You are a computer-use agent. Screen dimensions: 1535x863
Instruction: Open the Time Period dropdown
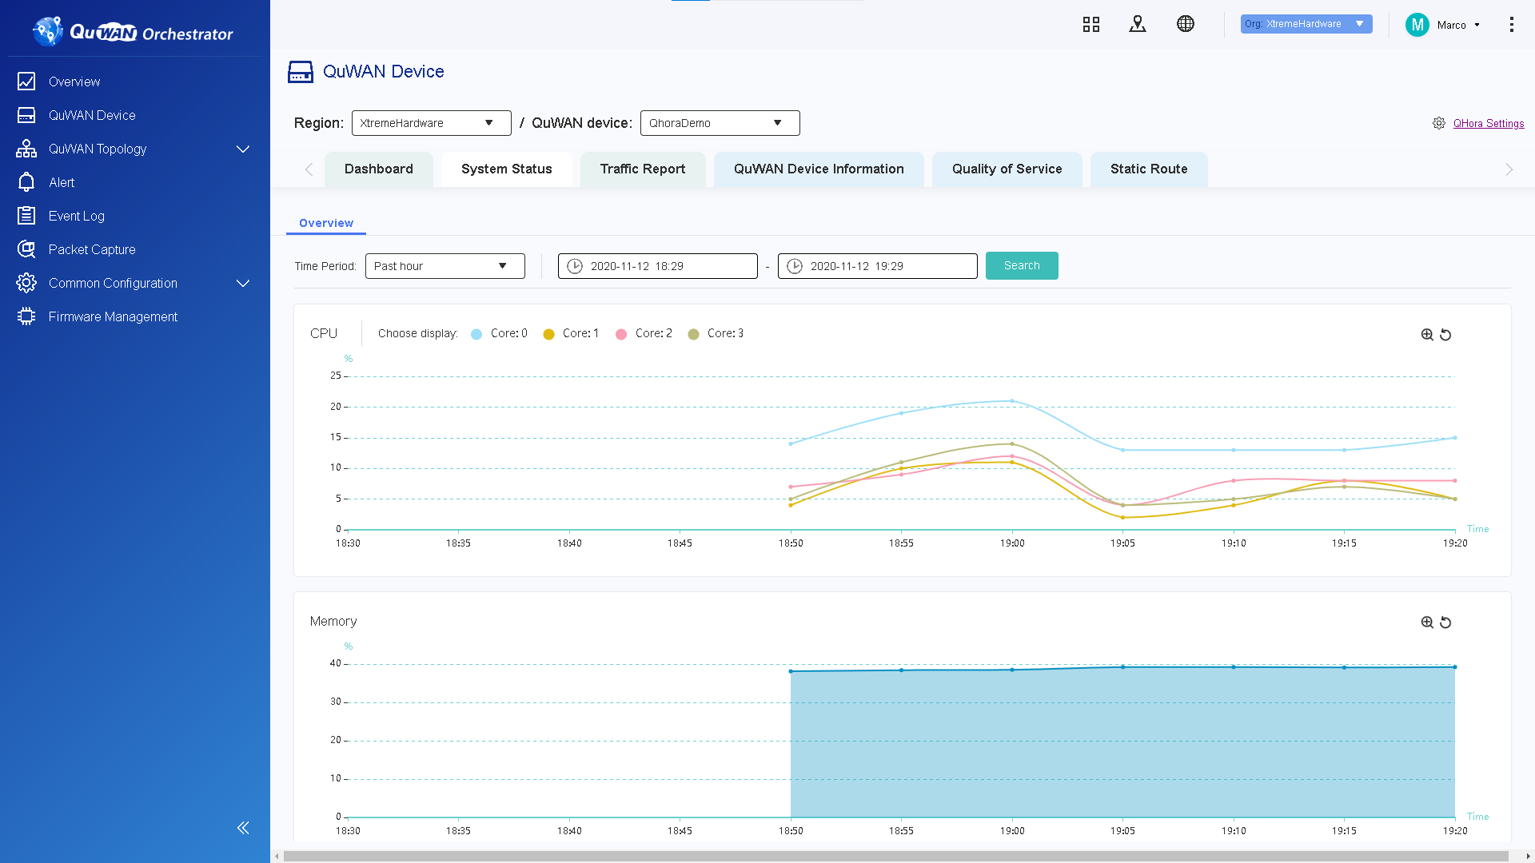[445, 266]
